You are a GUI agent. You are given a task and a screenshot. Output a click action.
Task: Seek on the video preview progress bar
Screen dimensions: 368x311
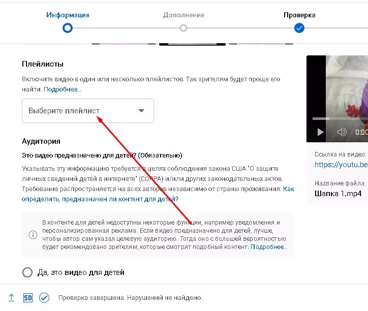coord(340,119)
